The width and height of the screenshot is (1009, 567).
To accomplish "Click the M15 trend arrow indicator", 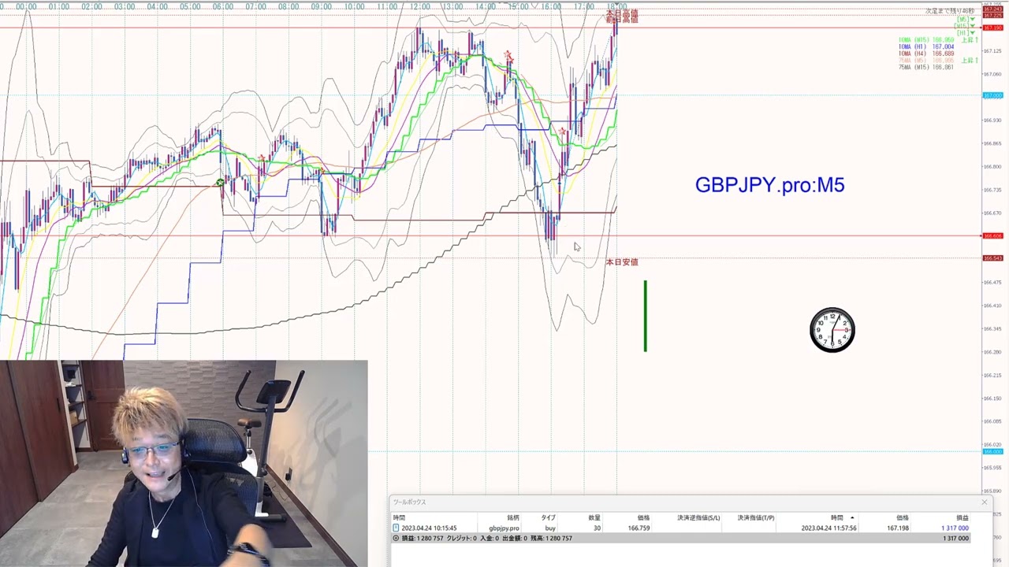I will coord(973,26).
